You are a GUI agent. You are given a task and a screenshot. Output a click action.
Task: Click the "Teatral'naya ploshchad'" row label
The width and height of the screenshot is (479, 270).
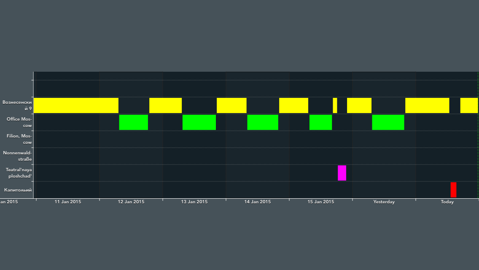19,173
